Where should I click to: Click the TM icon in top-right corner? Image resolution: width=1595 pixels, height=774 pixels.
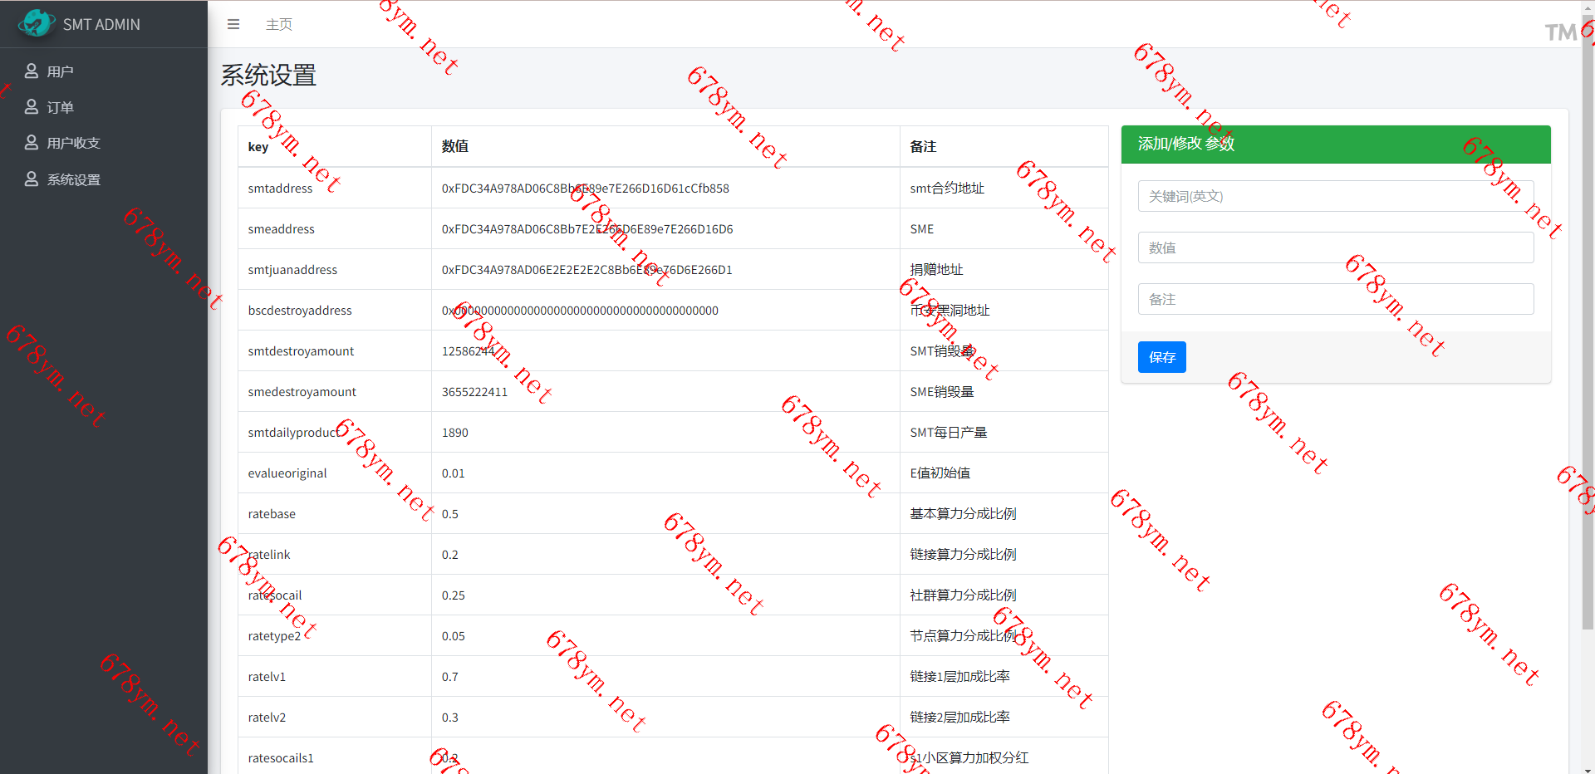click(x=1560, y=32)
